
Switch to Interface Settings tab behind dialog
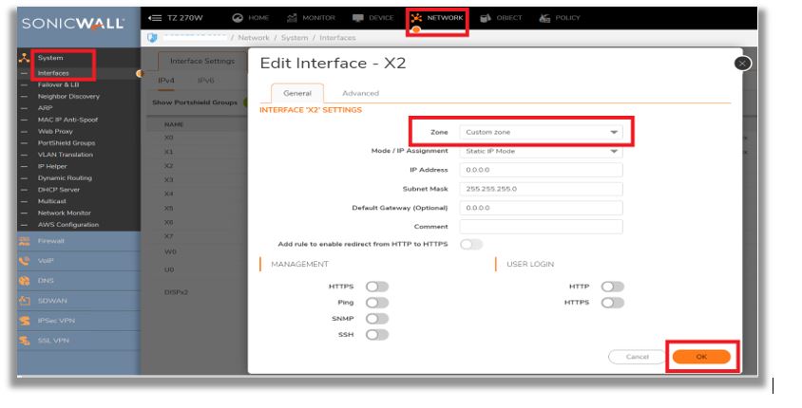tap(202, 61)
